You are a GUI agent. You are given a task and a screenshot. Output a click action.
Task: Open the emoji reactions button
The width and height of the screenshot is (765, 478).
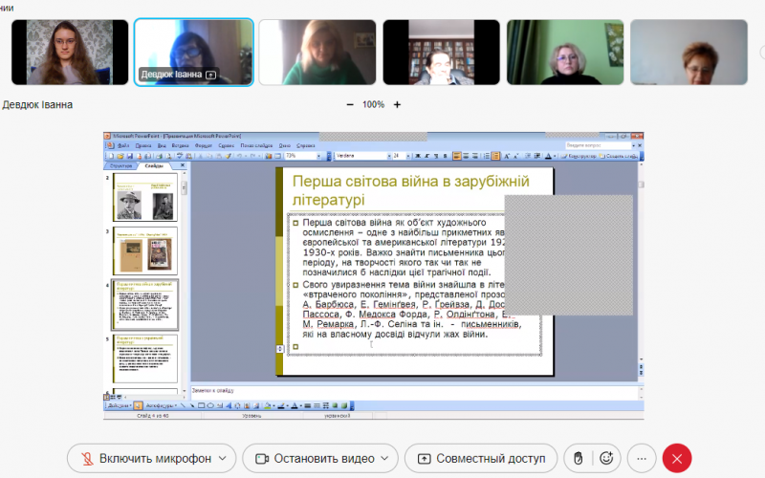(x=606, y=458)
